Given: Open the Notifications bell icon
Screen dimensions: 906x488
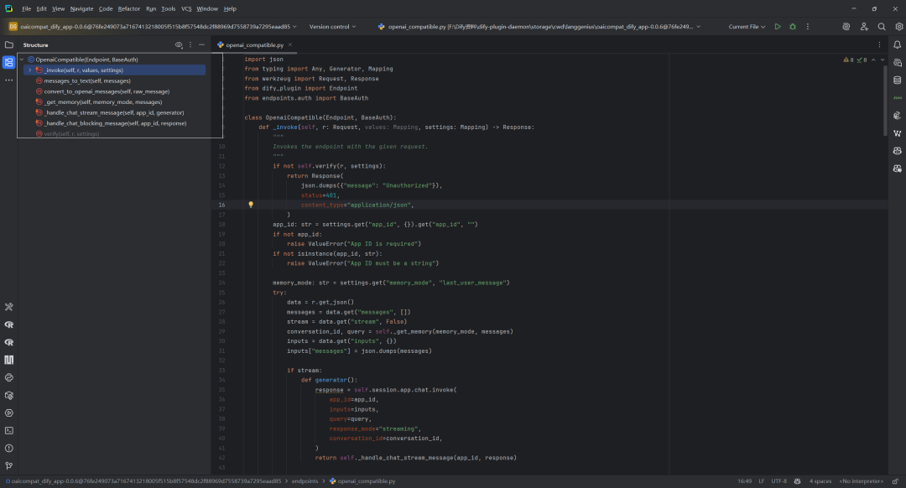Looking at the screenshot, I should pos(898,44).
